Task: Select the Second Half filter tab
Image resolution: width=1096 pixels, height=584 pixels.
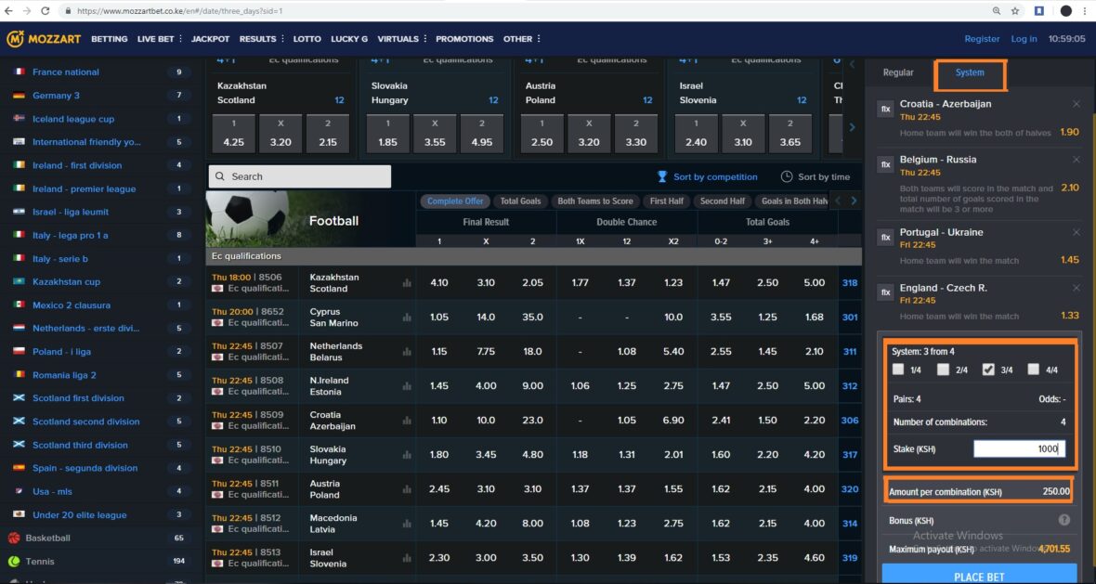Action: (x=722, y=201)
